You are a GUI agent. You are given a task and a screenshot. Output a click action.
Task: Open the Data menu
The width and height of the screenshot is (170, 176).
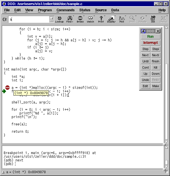(x=115, y=10)
